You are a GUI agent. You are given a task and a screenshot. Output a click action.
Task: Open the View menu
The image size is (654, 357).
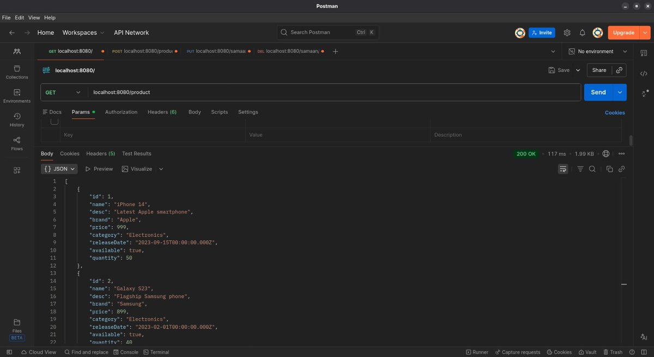pyautogui.click(x=34, y=17)
